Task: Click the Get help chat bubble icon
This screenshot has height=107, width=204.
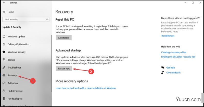Action: [x=162, y=67]
